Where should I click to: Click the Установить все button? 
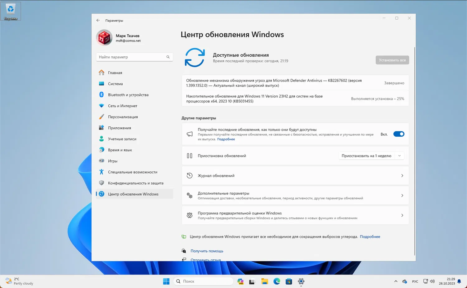[x=392, y=60]
